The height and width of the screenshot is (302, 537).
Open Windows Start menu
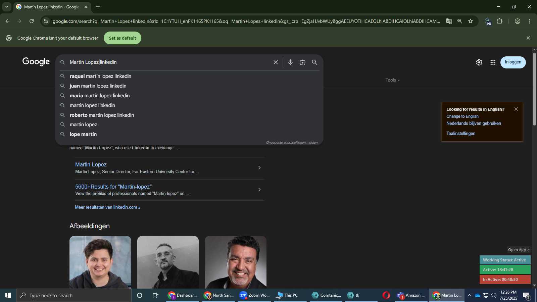tap(8, 295)
